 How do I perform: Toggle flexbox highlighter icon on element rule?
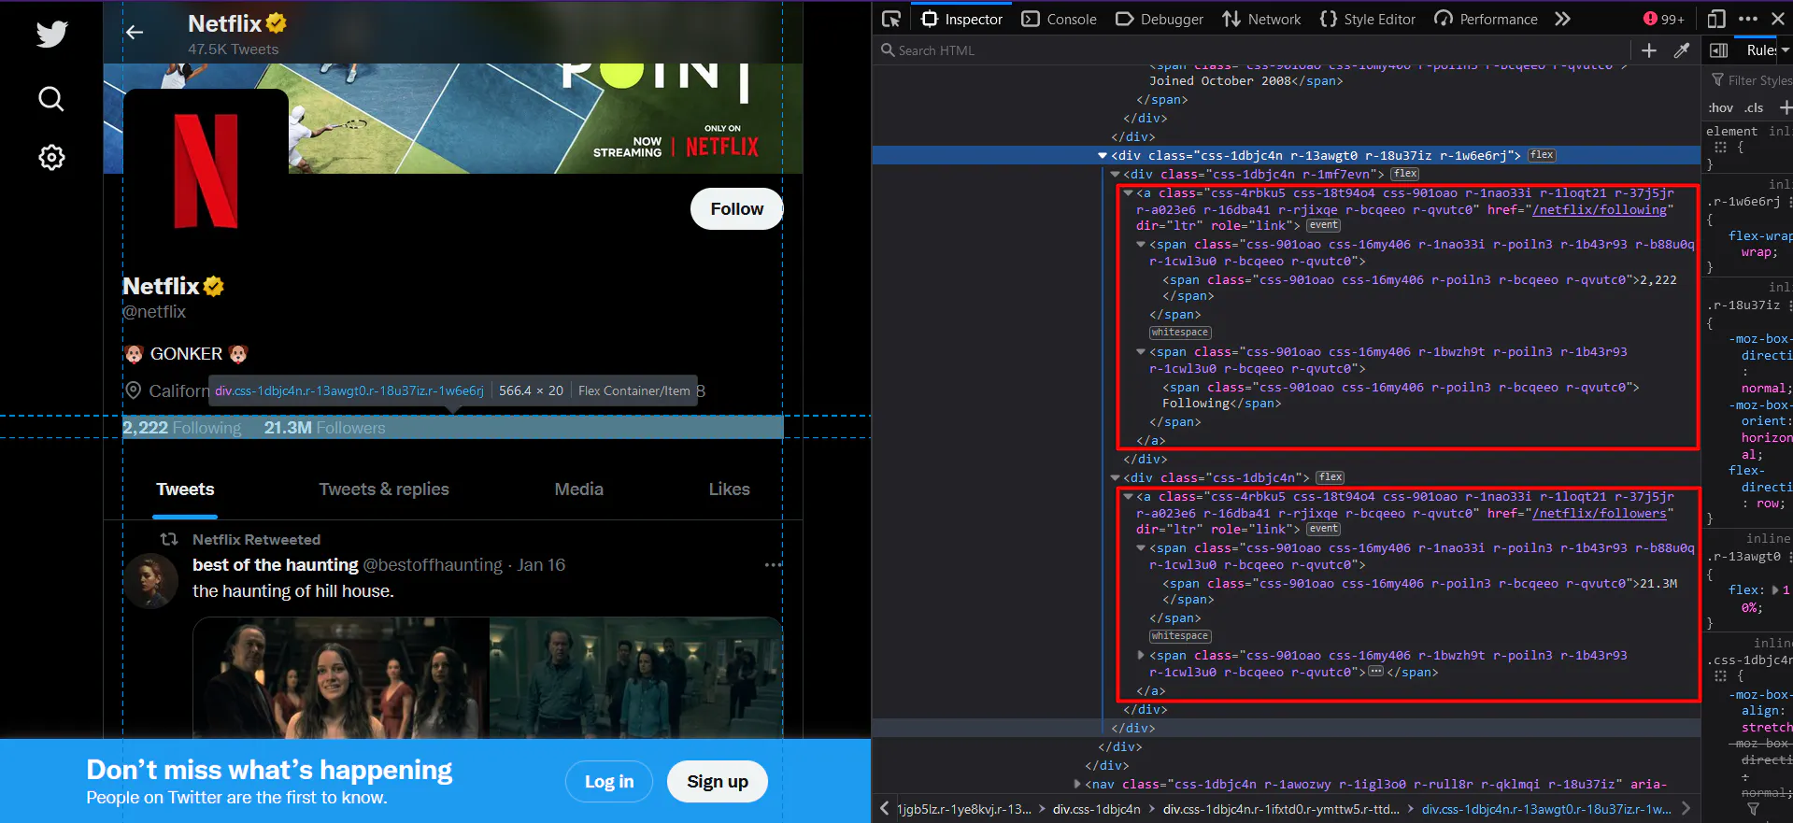click(1720, 148)
